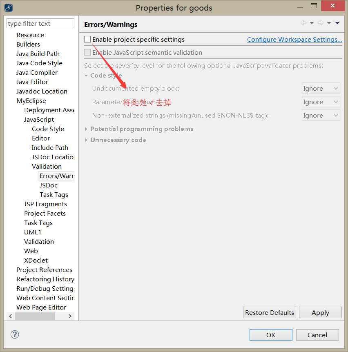This screenshot has width=348, height=352.
Task: Open JSP Fragments page
Action: pos(45,204)
